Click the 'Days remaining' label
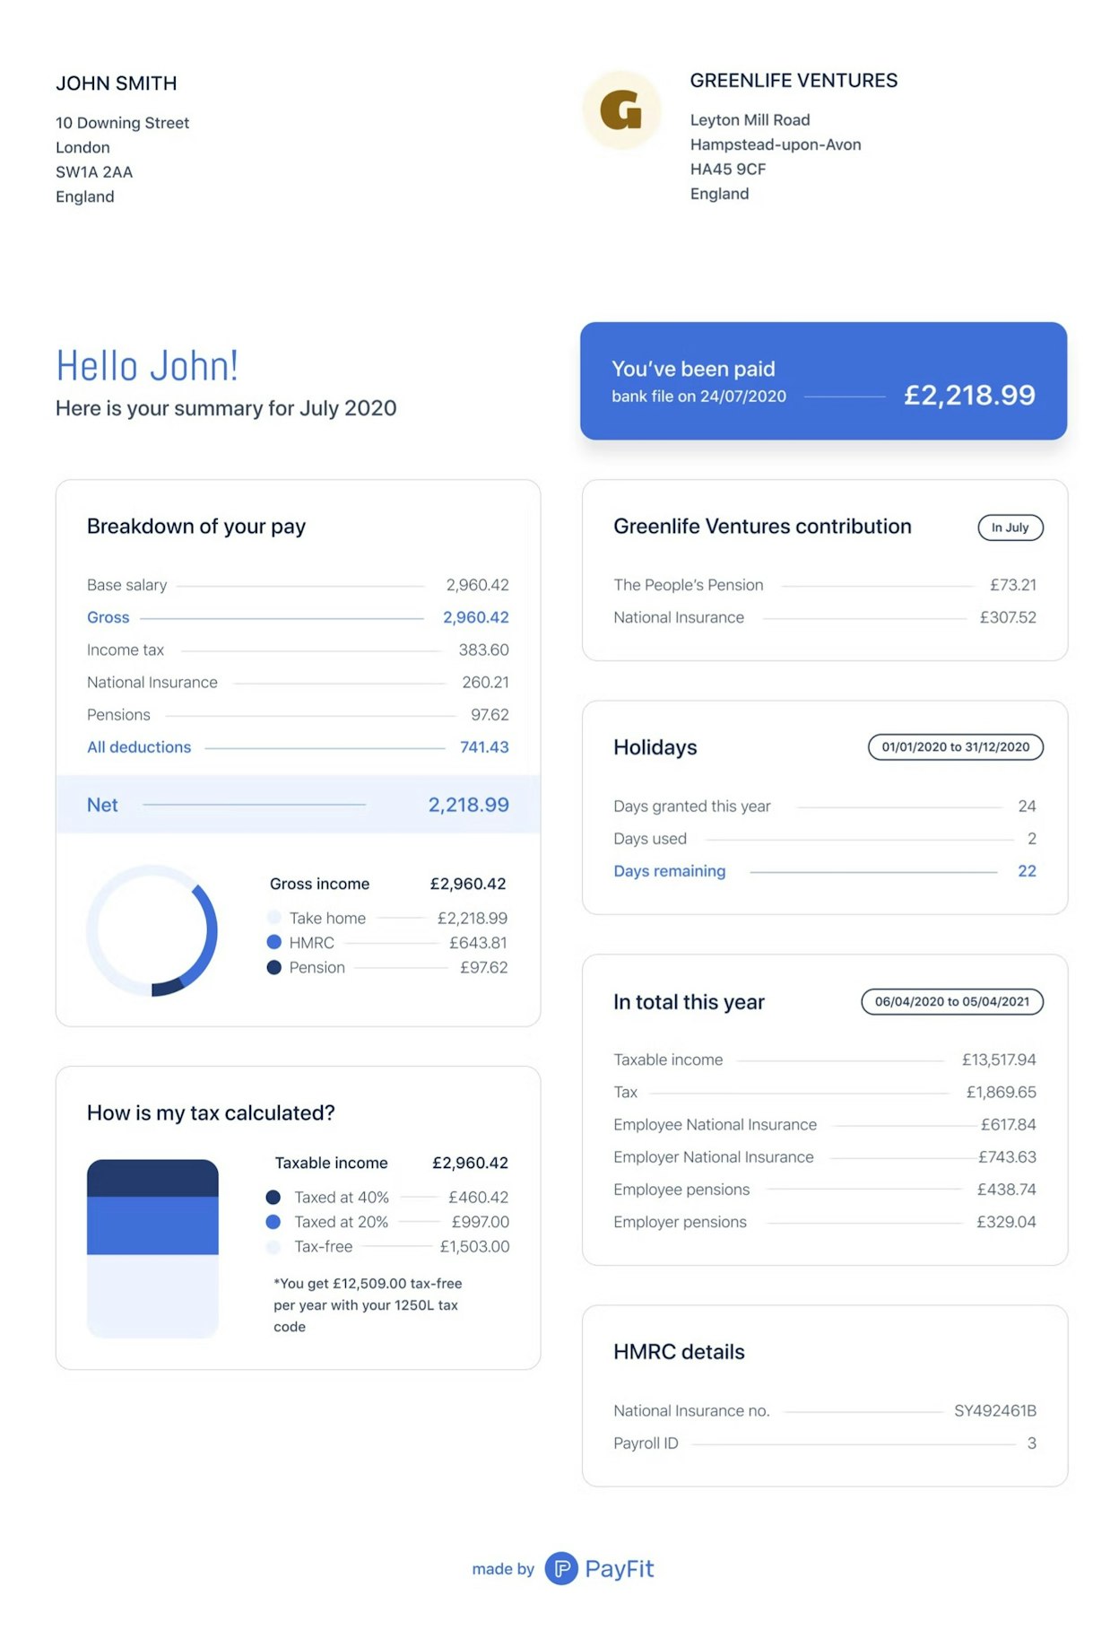 click(x=670, y=871)
